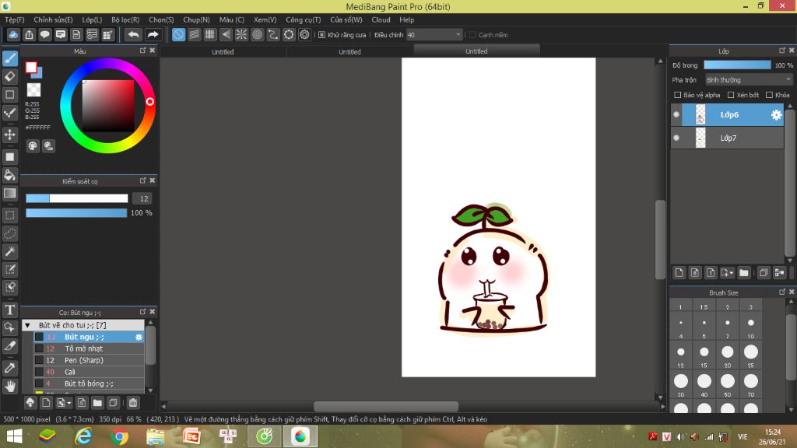Select the Brush tool in left toolbar
This screenshot has width=797, height=448.
point(10,58)
